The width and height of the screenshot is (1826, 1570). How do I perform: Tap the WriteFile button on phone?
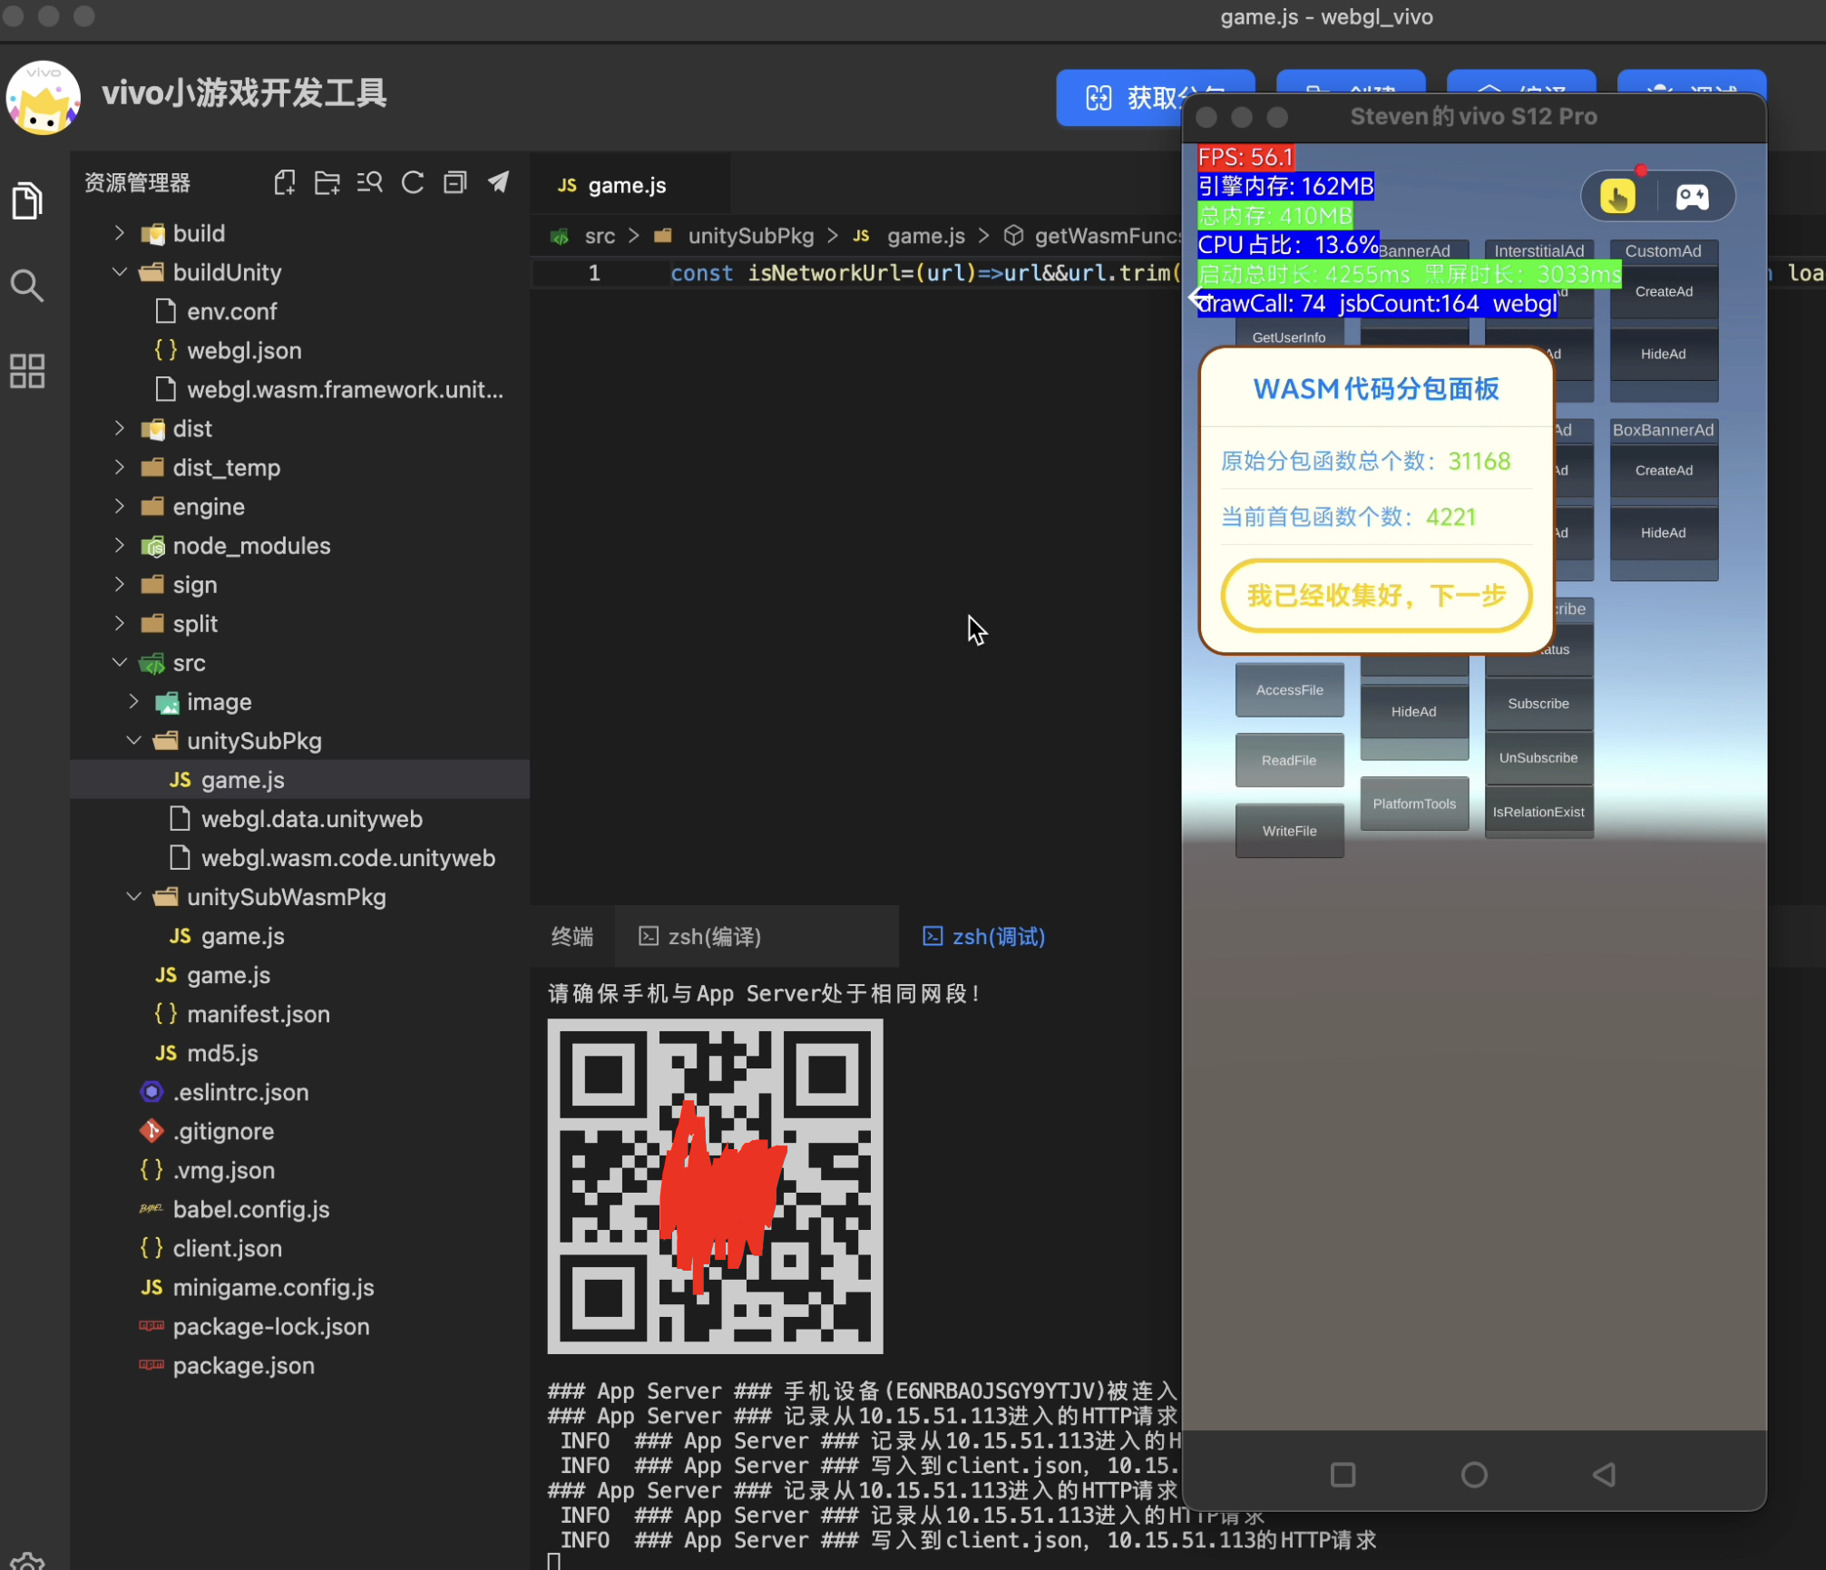click(x=1289, y=831)
